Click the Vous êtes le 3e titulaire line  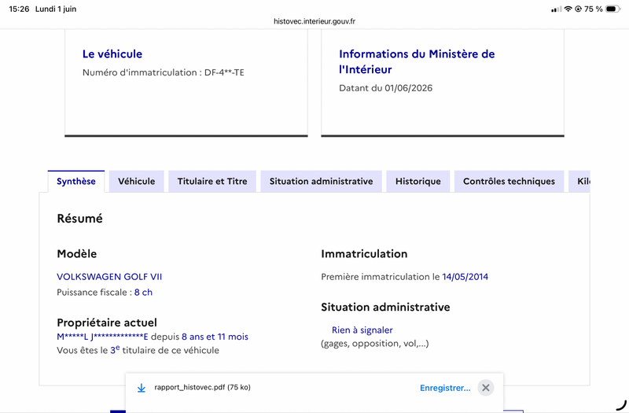click(138, 350)
